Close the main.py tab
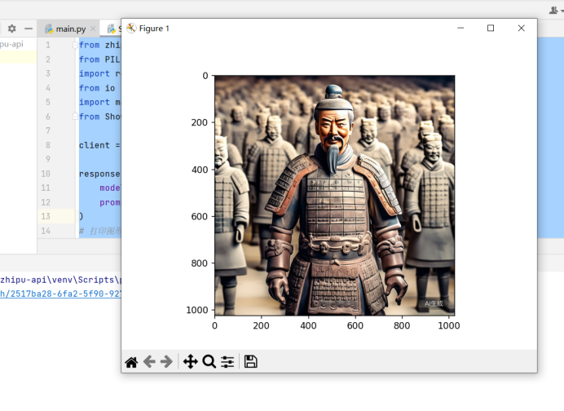This screenshot has width=564, height=411. 93,29
